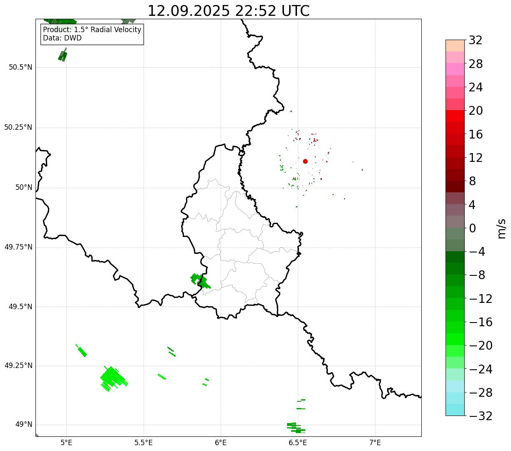The width and height of the screenshot is (511, 451).
Task: Select the −32 colorbar tick label
Action: [x=481, y=416]
